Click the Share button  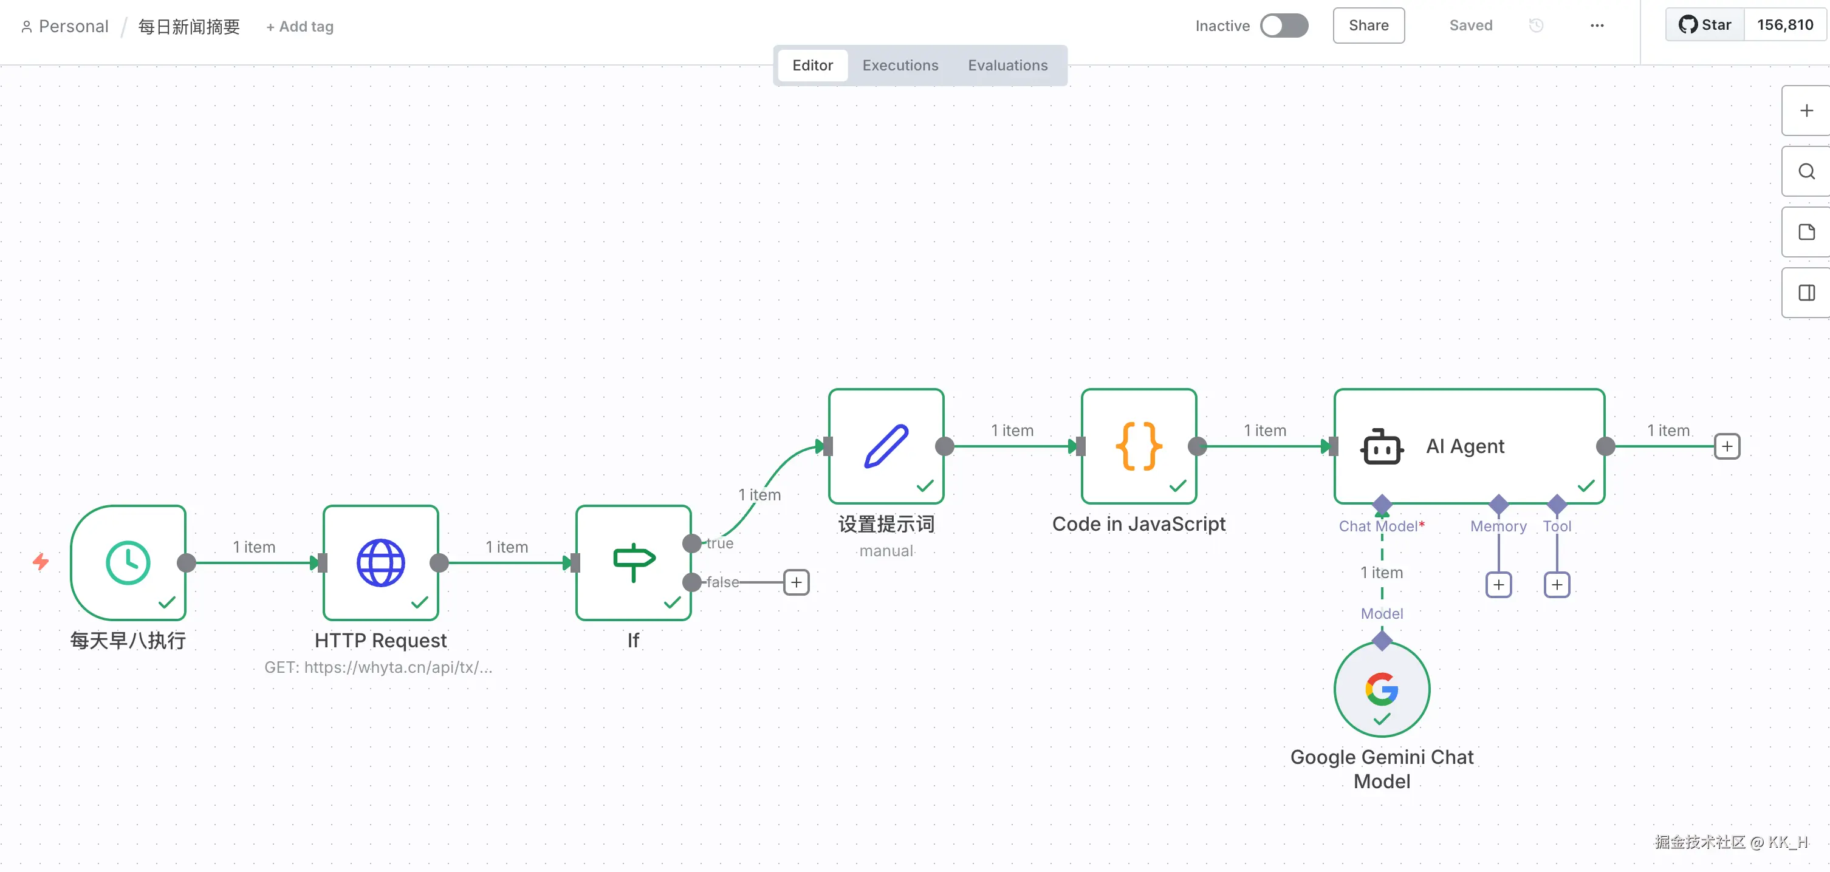[x=1368, y=26]
